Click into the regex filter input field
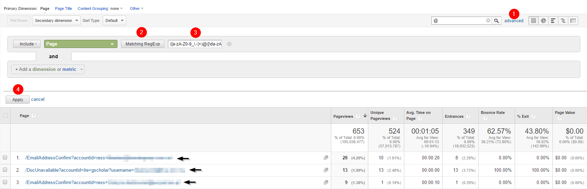587x189 pixels. click(x=195, y=44)
